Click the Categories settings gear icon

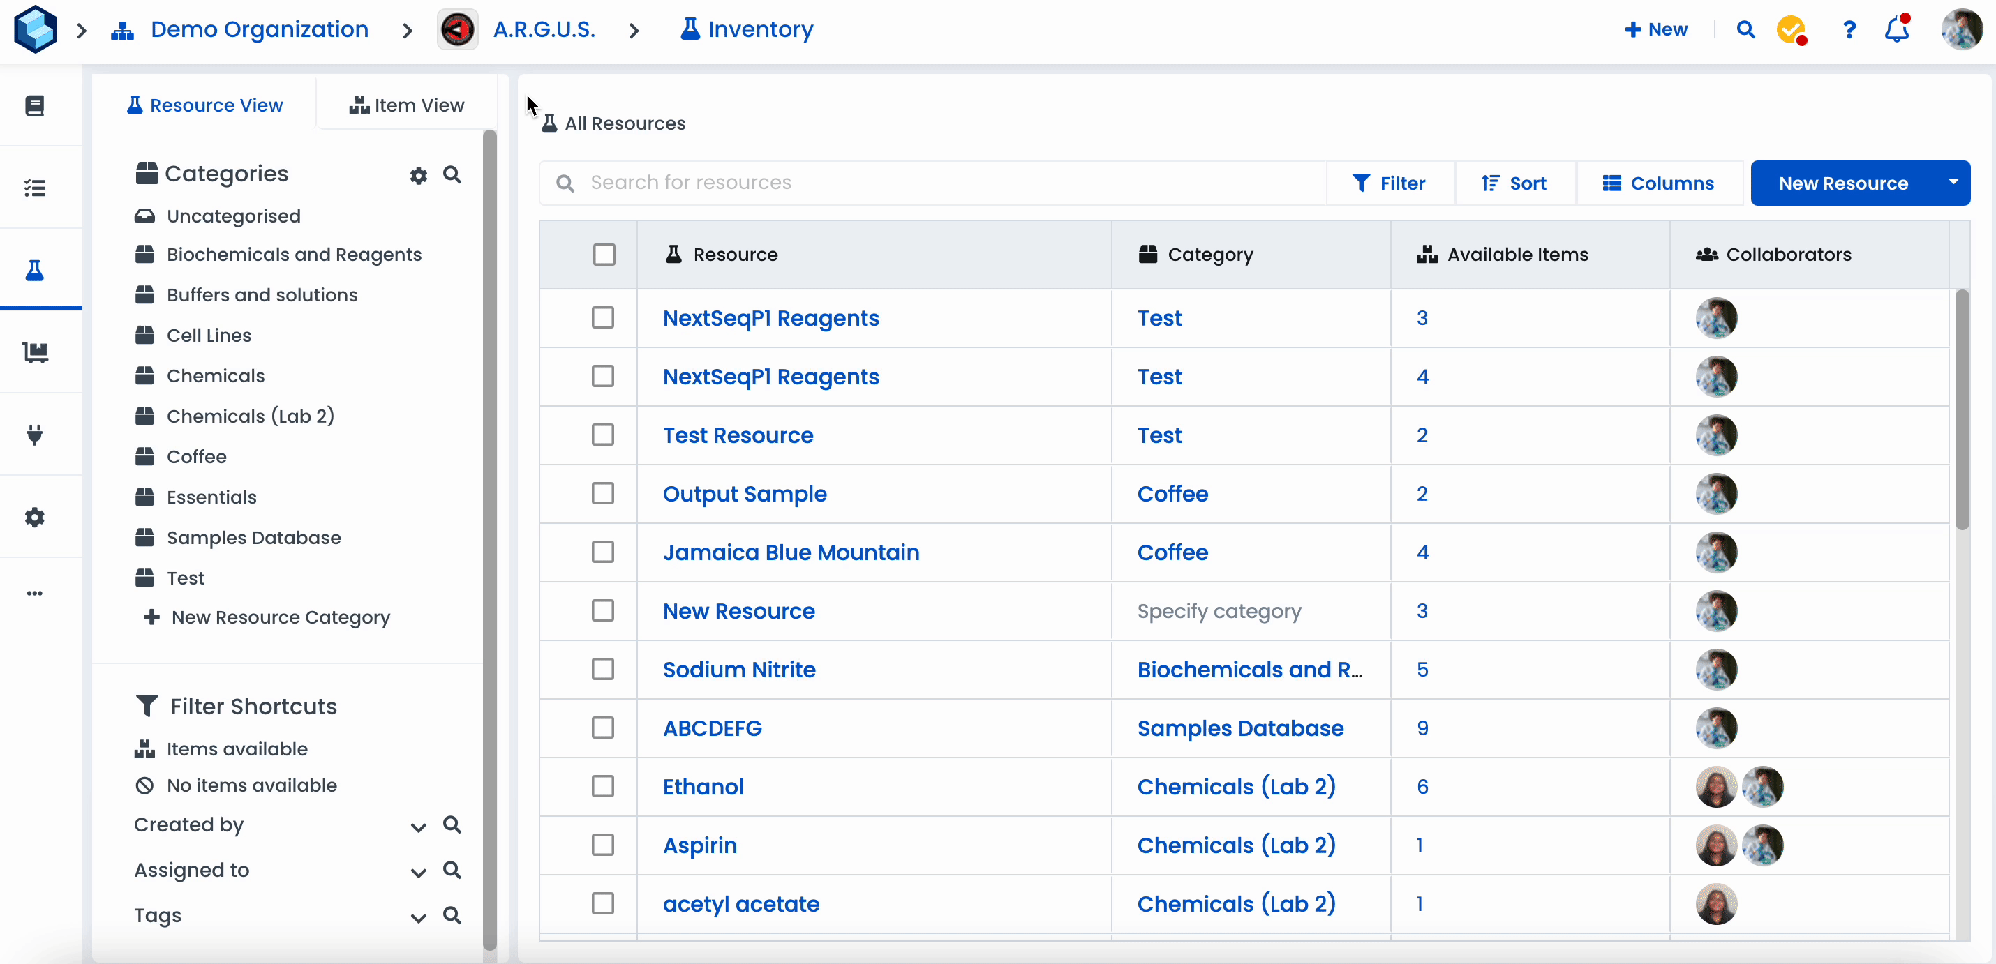point(419,176)
